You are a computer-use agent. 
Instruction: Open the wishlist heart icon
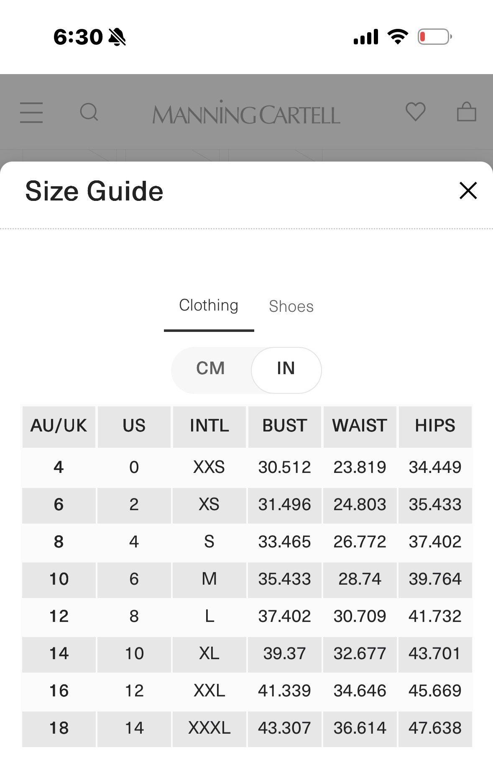pyautogui.click(x=416, y=112)
